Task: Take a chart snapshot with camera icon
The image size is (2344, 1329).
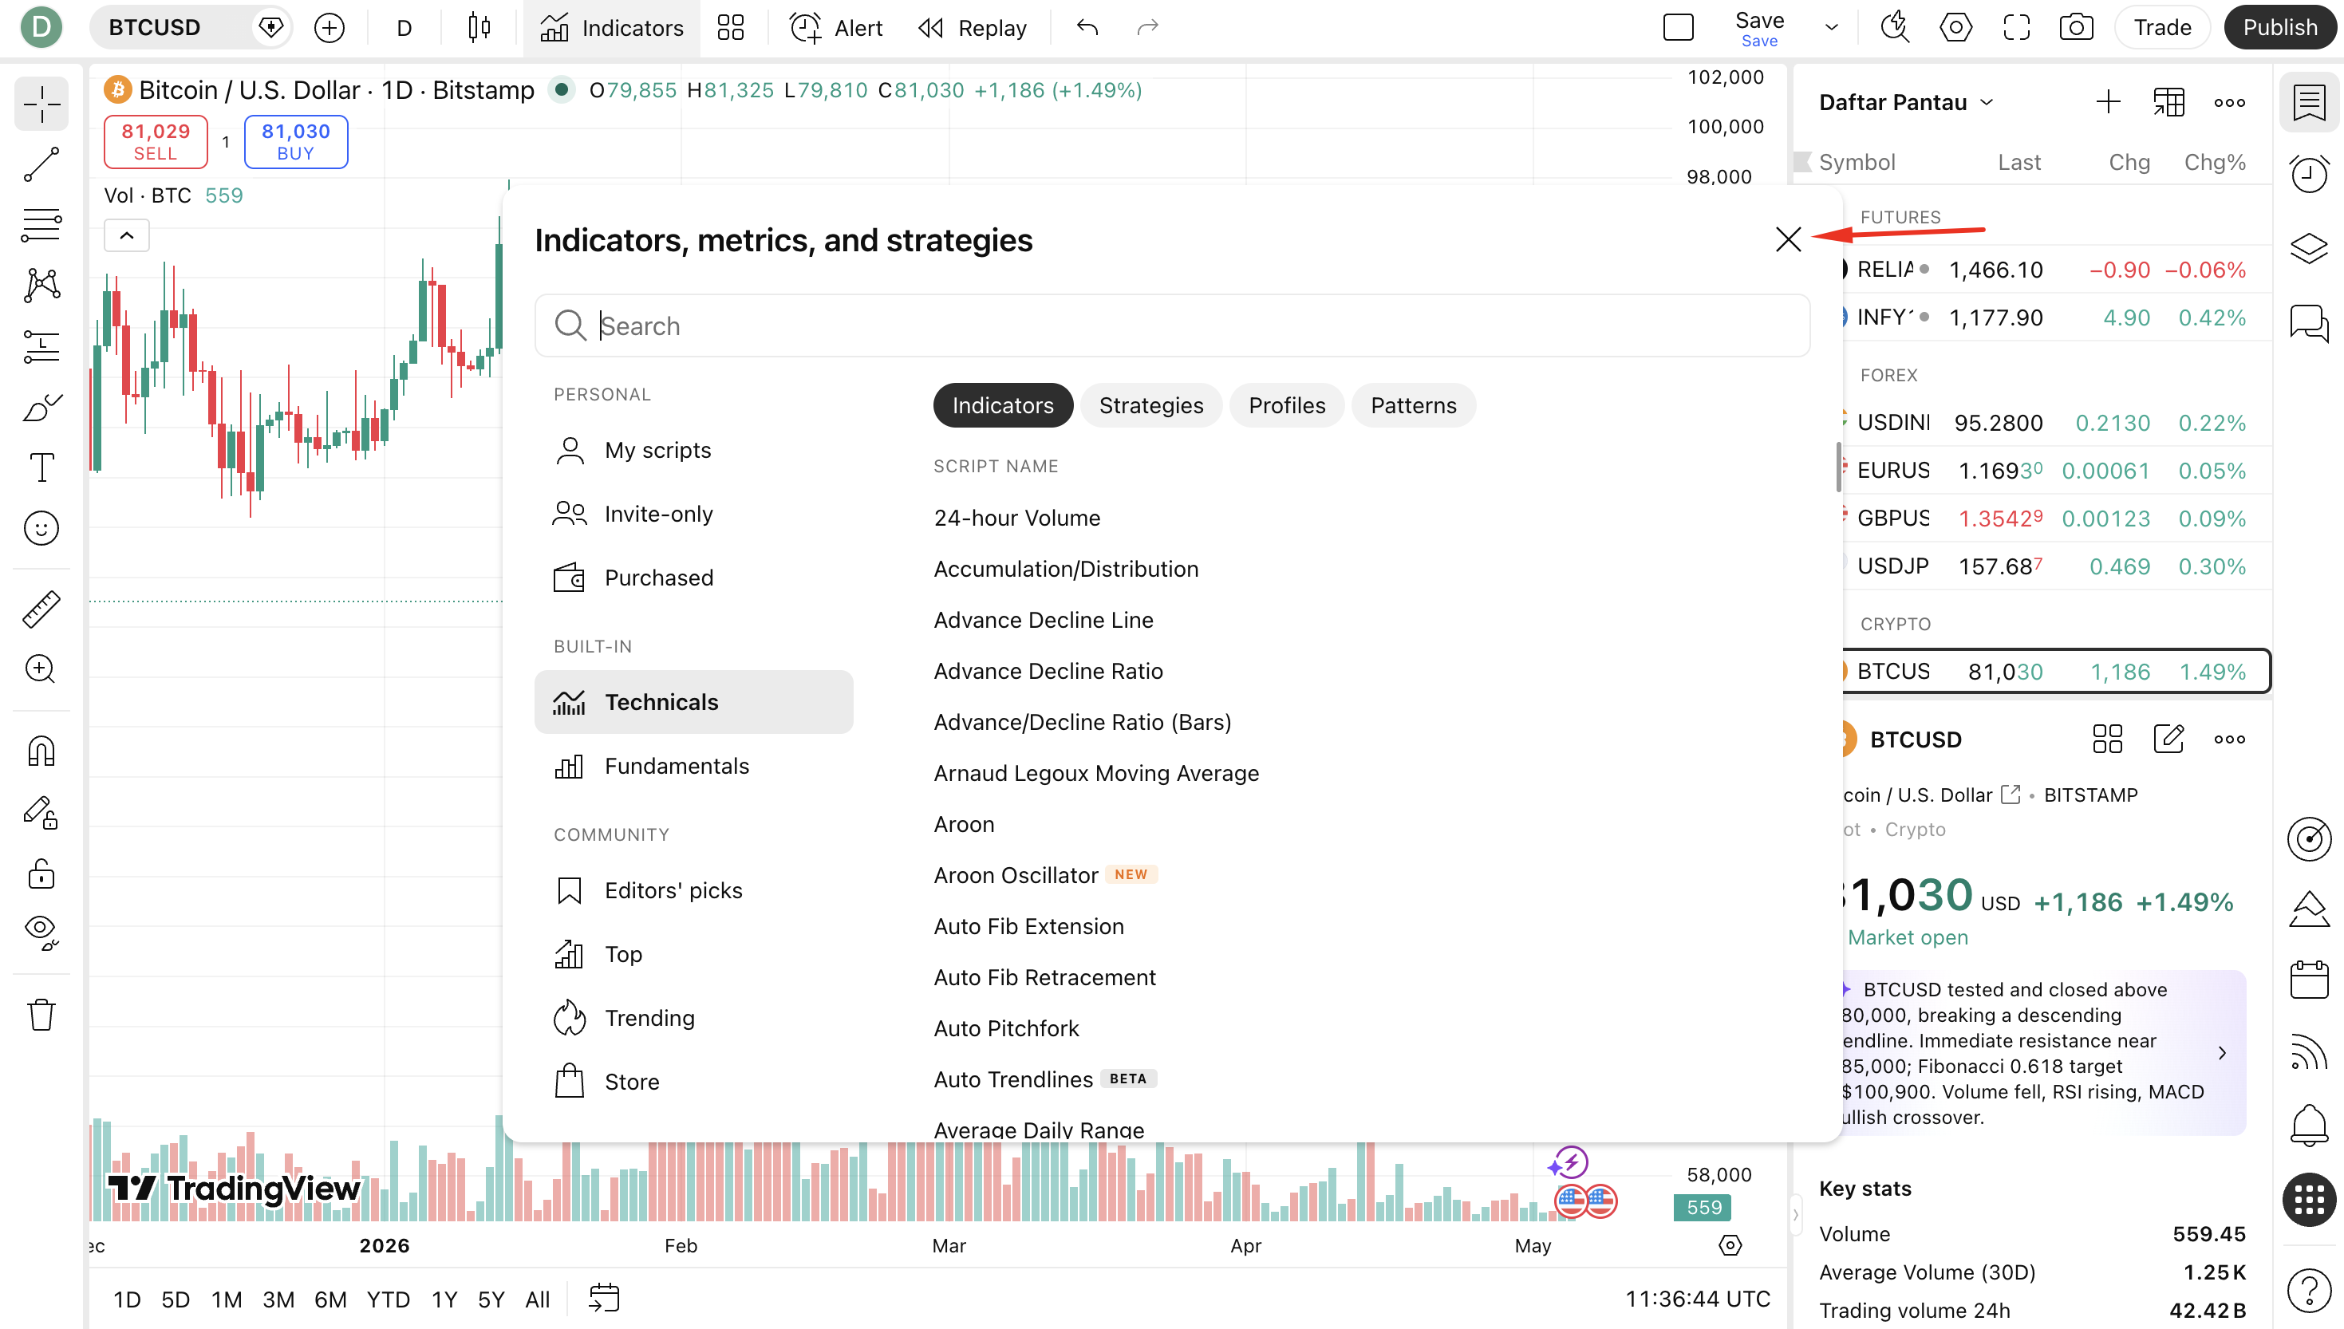Action: [x=2076, y=27]
